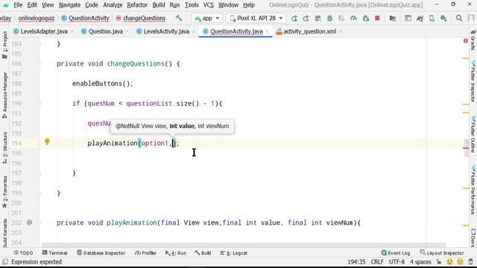
Task: Click the CRLF line separator in status bar
Action: 377,262
